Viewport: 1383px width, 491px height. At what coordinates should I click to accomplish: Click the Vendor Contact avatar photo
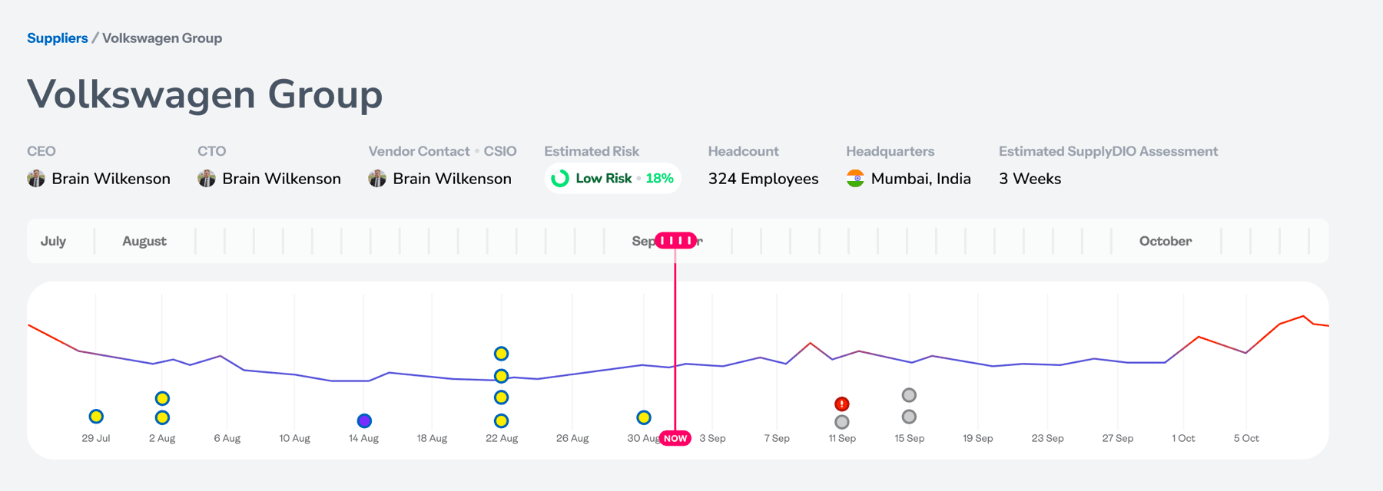click(x=377, y=179)
